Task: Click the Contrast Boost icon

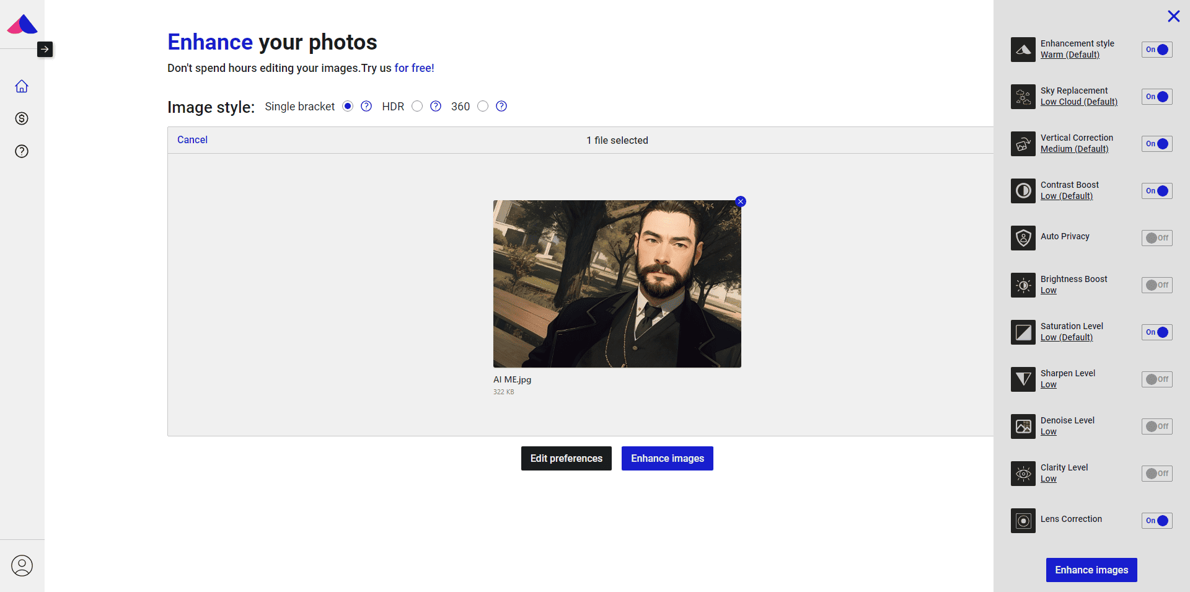Action: (1023, 191)
